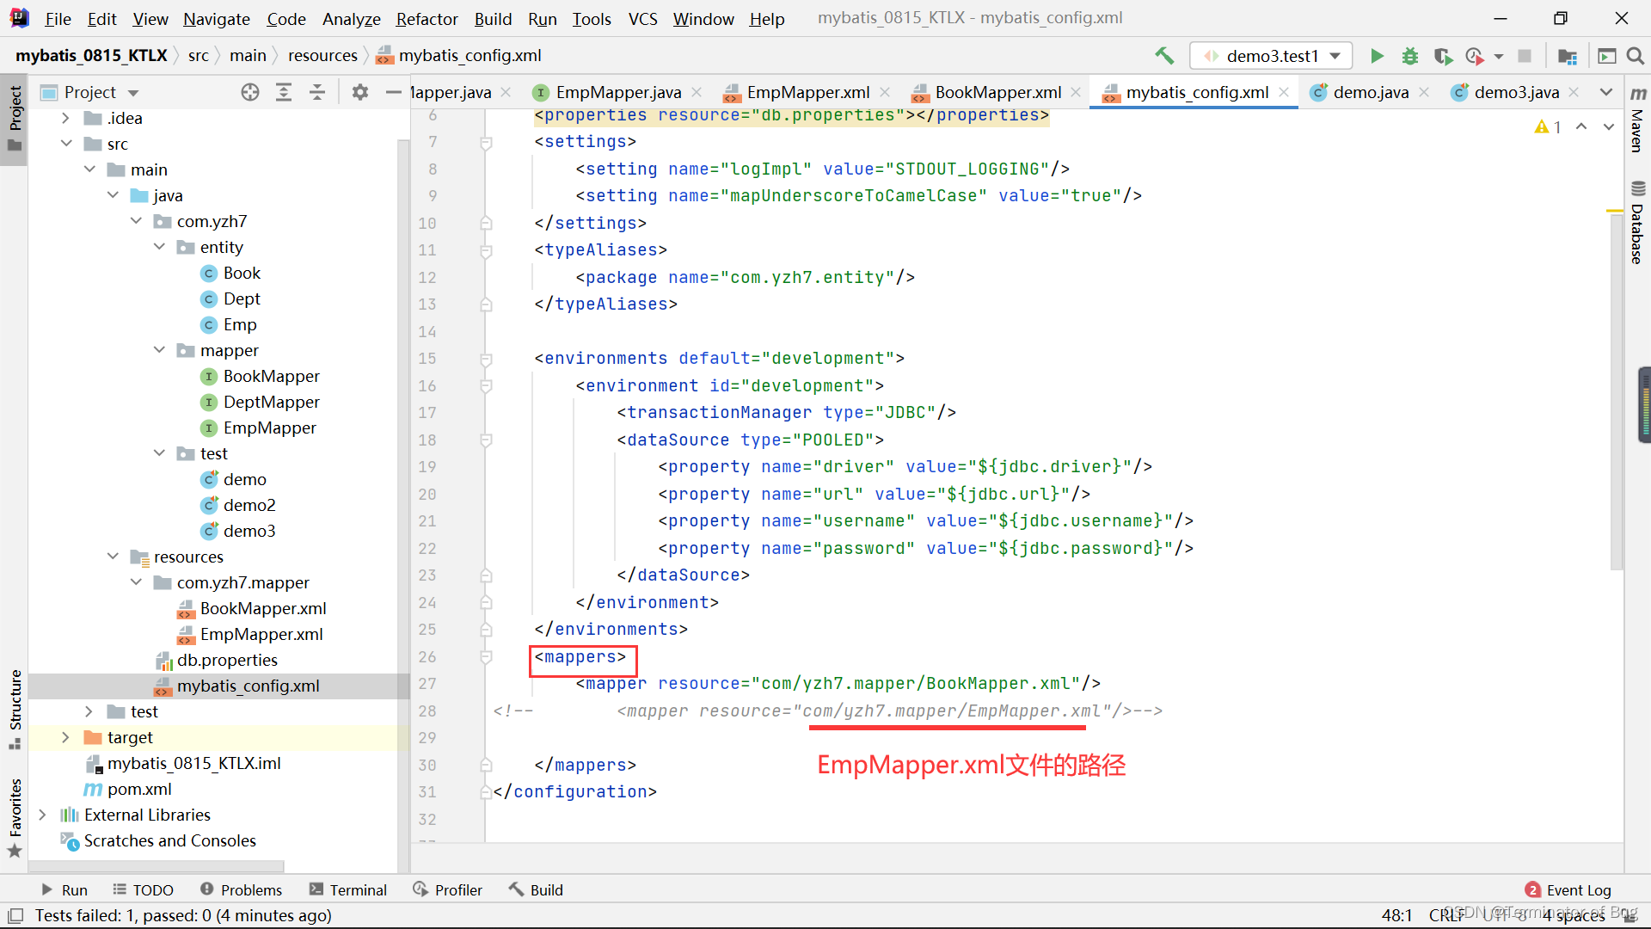Toggle tool window bars in status bar corner

[15, 915]
